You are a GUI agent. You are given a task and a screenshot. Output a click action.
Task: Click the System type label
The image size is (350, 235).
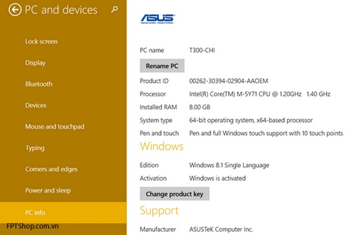156,120
